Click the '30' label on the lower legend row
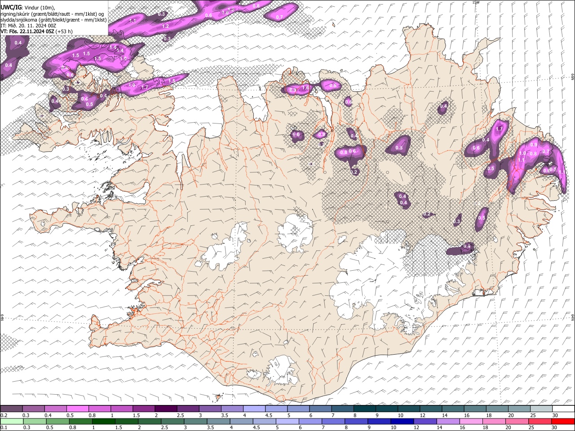 tap(554, 427)
